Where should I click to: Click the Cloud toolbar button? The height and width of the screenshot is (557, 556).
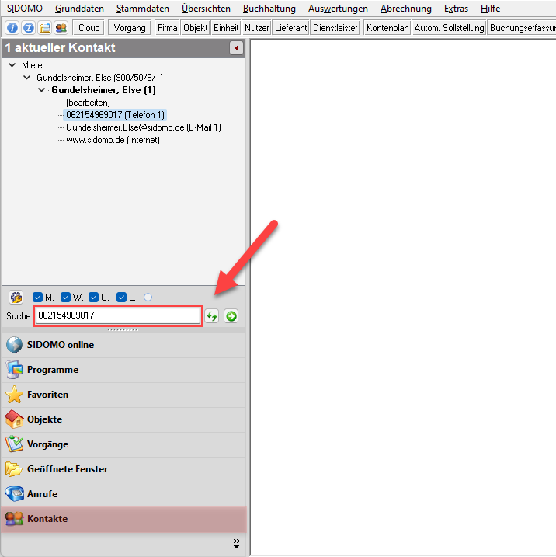tap(89, 28)
